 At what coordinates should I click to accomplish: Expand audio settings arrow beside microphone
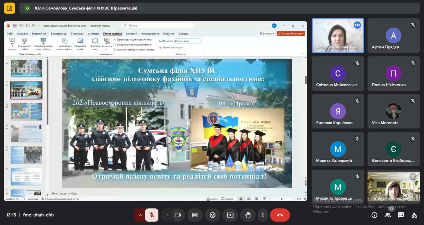point(140,215)
